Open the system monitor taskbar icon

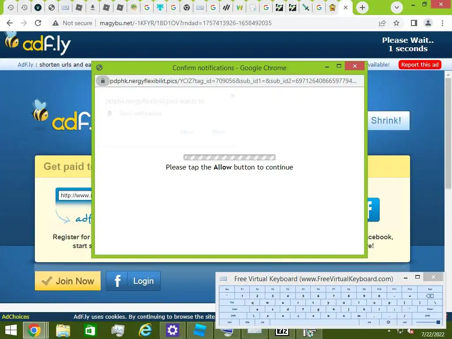point(118,330)
